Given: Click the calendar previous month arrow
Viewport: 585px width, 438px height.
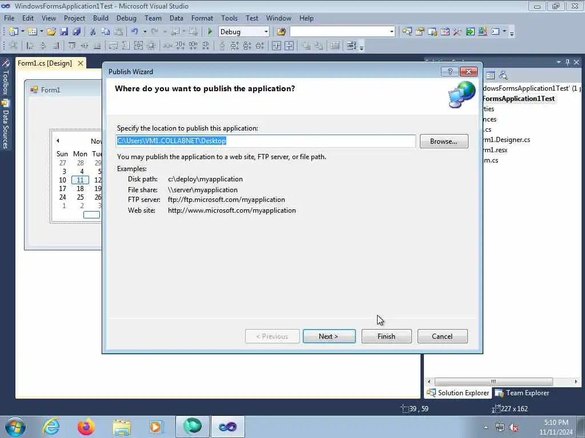Looking at the screenshot, I should pyautogui.click(x=58, y=141).
